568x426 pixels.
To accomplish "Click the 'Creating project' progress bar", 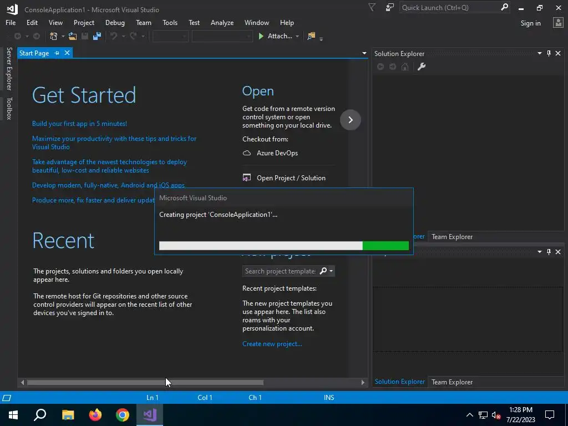I will pyautogui.click(x=283, y=246).
